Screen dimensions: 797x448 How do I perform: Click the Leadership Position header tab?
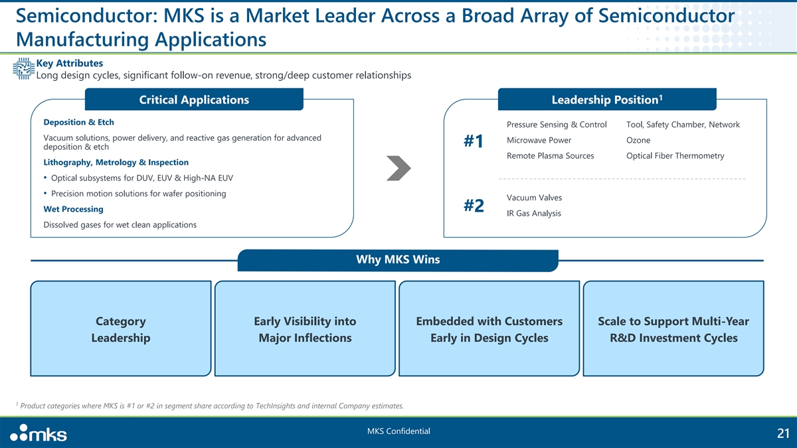click(x=606, y=100)
